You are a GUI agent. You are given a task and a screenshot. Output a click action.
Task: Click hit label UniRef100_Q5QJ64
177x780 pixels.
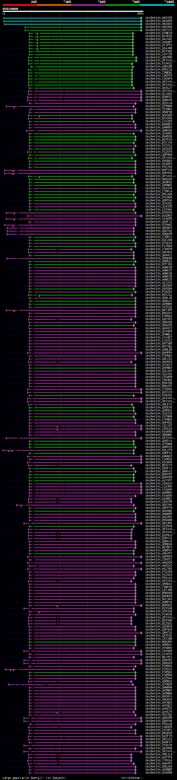click(159, 766)
